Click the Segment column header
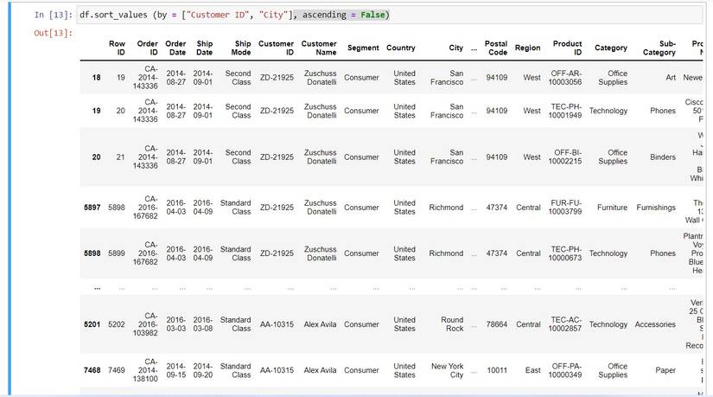 click(363, 48)
